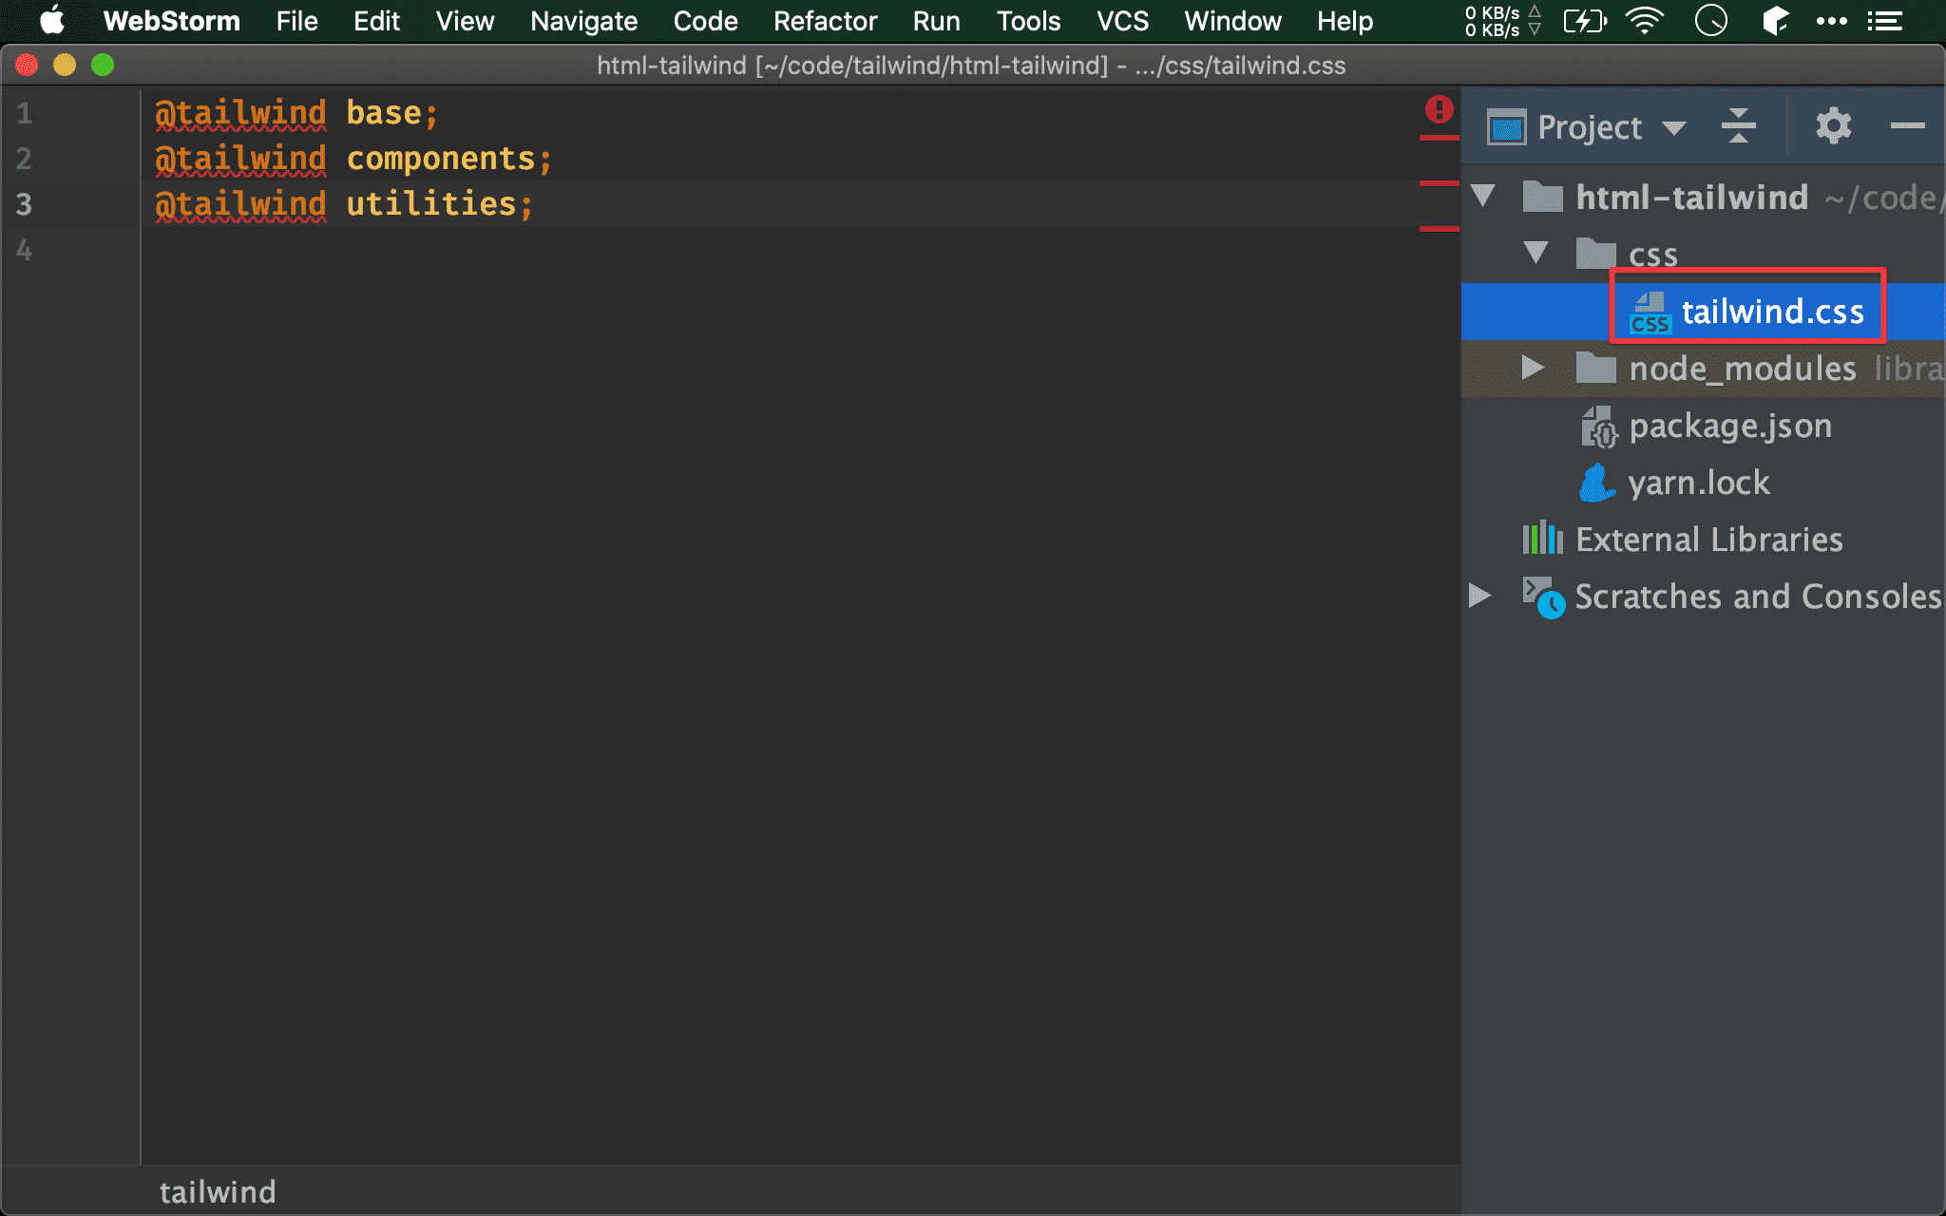Open the File menu
The height and width of the screenshot is (1216, 1946).
coord(296,21)
